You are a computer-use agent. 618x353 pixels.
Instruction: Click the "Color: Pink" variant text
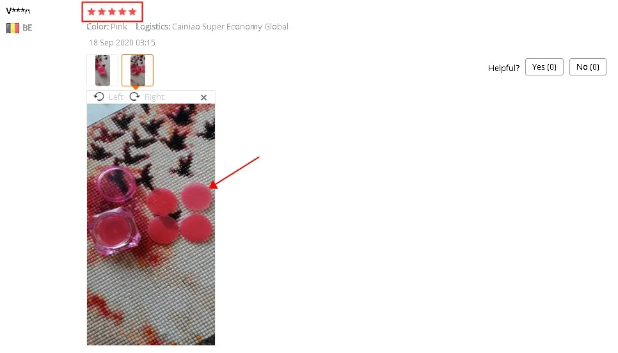coord(107,27)
